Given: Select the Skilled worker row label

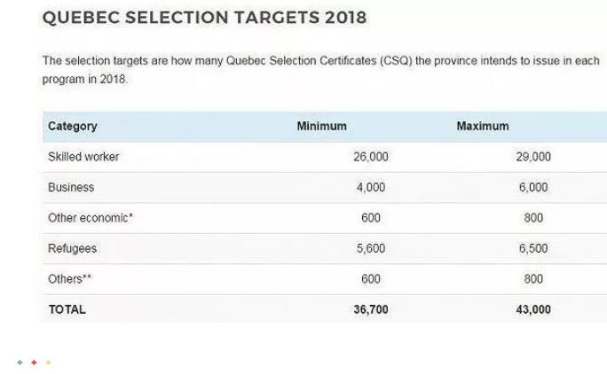Looking at the screenshot, I should point(83,157).
